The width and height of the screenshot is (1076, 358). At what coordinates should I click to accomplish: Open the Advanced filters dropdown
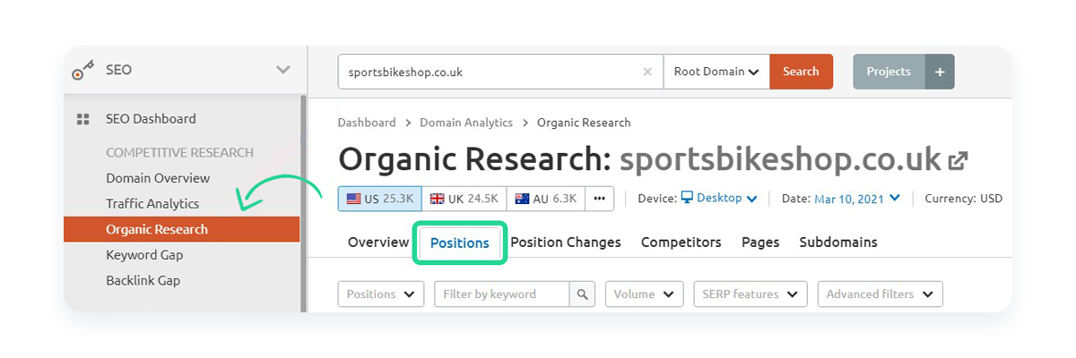click(x=880, y=294)
